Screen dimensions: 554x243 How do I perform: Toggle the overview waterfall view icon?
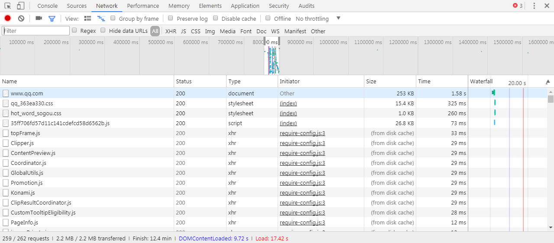click(101, 19)
